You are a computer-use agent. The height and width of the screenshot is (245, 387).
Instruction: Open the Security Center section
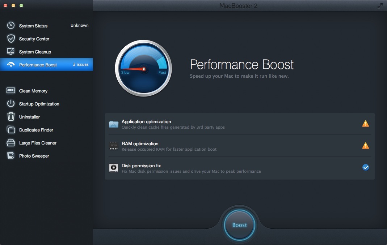34,39
